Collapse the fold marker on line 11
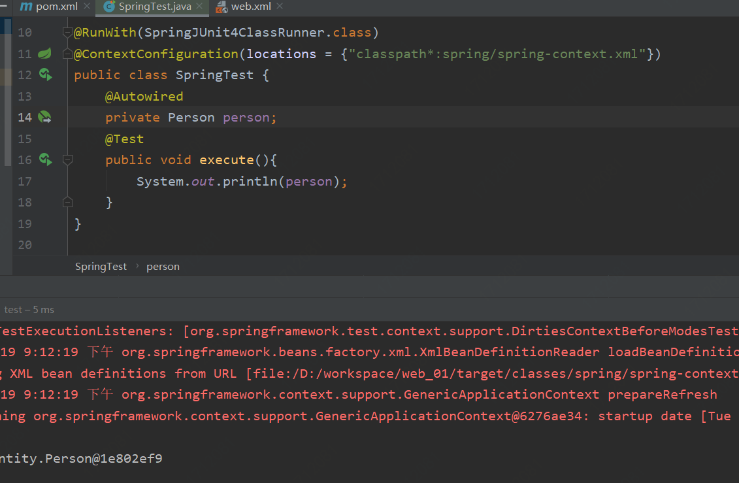 point(67,54)
